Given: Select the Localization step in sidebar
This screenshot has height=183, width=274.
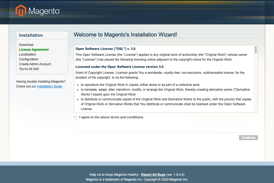Looking at the screenshot, I should 28,54.
